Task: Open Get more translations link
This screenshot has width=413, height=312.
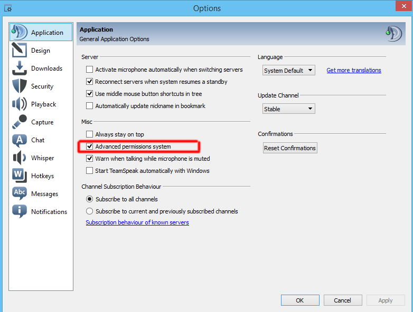Action: (354, 70)
